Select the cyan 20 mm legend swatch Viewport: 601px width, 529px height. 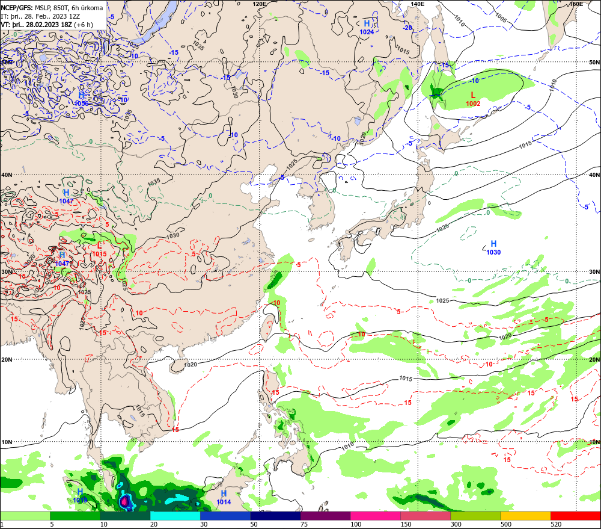[x=175, y=516]
